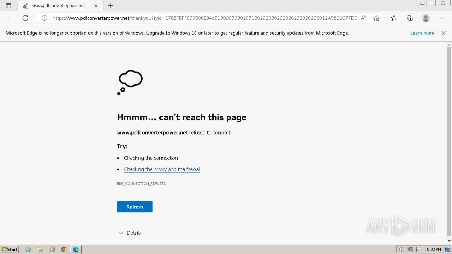Click the Reload page icon
The image size is (452, 254).
[x=25, y=18]
